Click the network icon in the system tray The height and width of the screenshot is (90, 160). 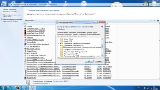pos(147,88)
